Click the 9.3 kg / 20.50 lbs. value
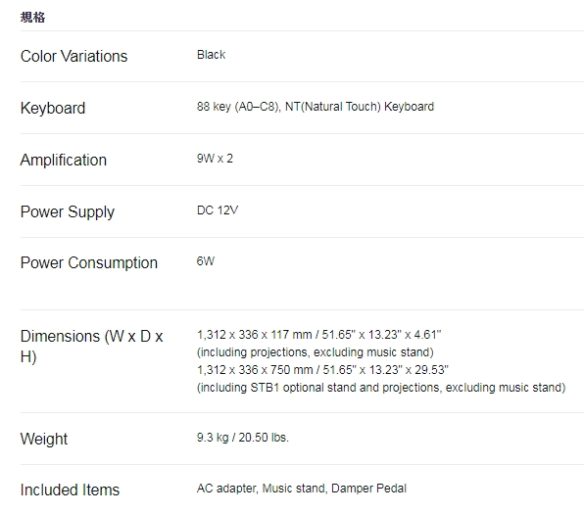This screenshot has height=513, width=584. coord(243,438)
